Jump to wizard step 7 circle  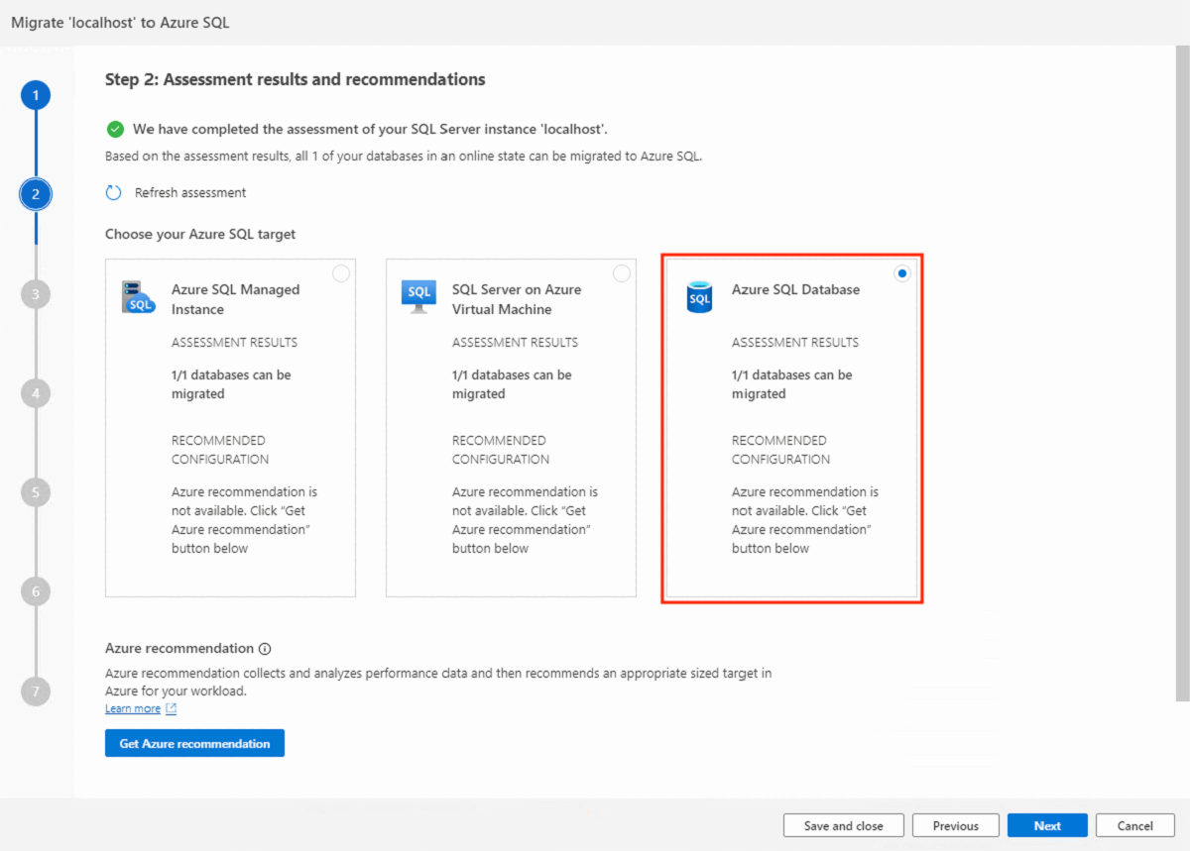tap(36, 691)
